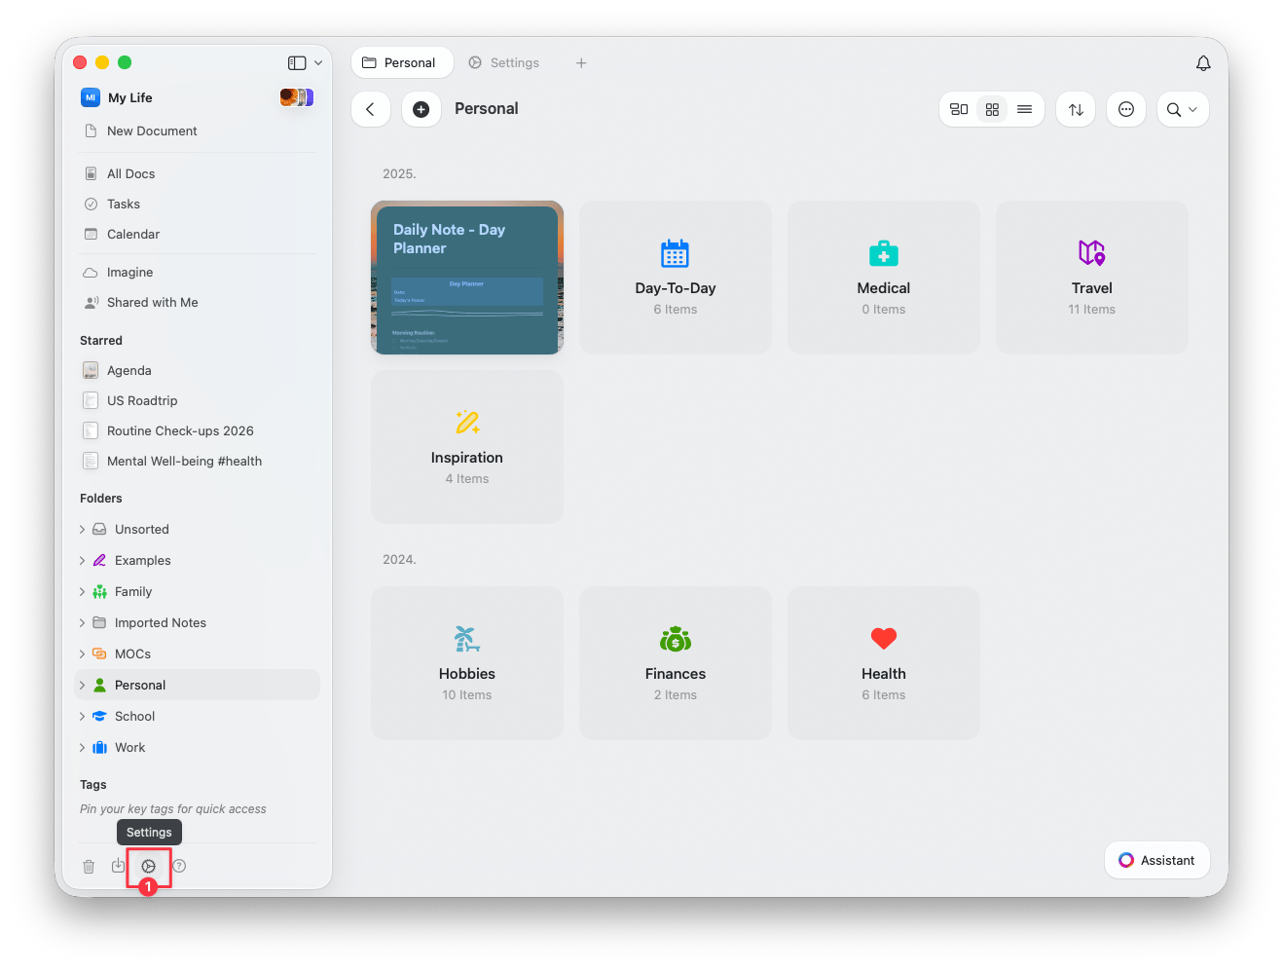Expand the School folder chevron

(82, 717)
